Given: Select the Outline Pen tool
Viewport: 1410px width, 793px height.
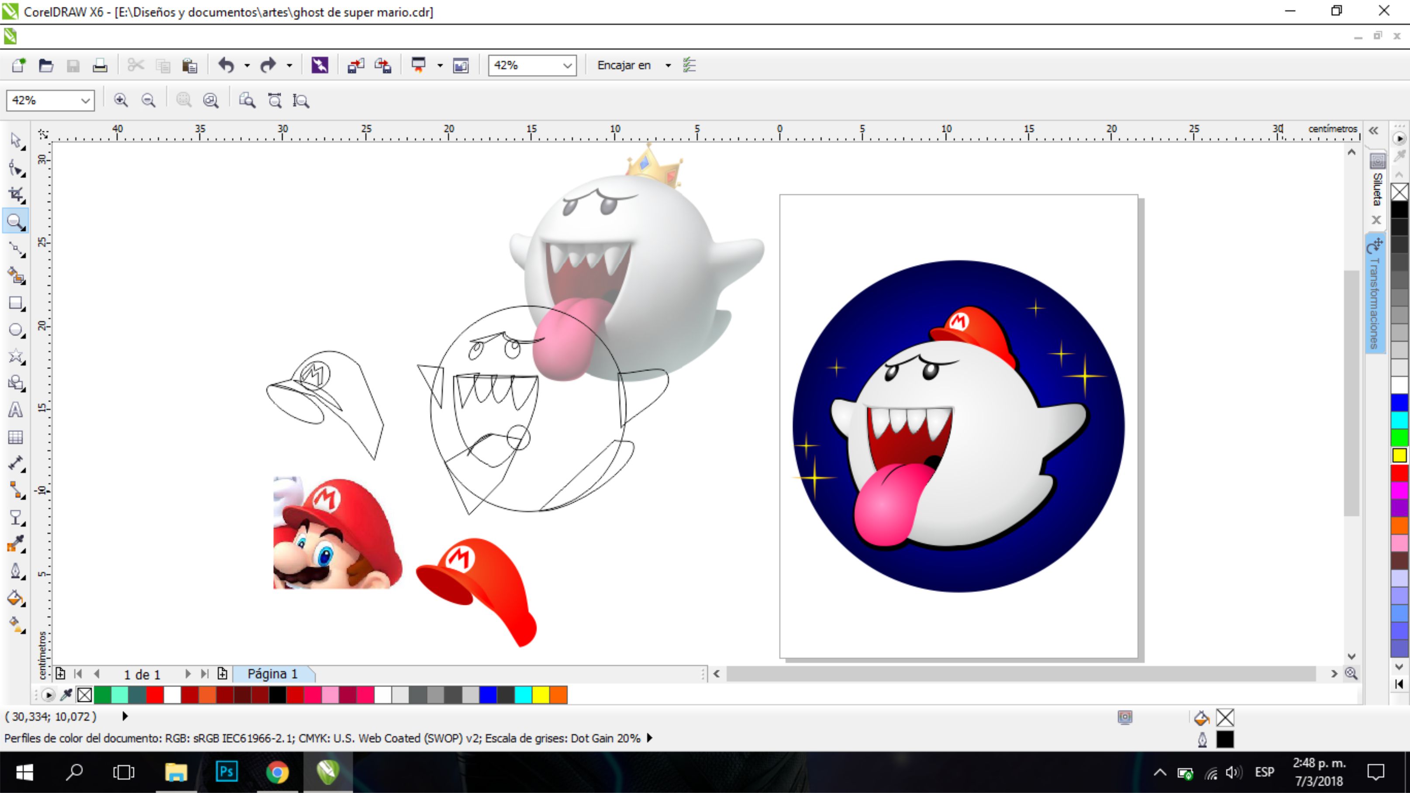Looking at the screenshot, I should click(16, 571).
